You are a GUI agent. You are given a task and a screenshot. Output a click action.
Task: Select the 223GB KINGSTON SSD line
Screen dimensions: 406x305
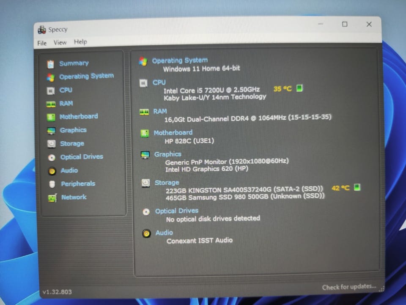click(x=244, y=190)
